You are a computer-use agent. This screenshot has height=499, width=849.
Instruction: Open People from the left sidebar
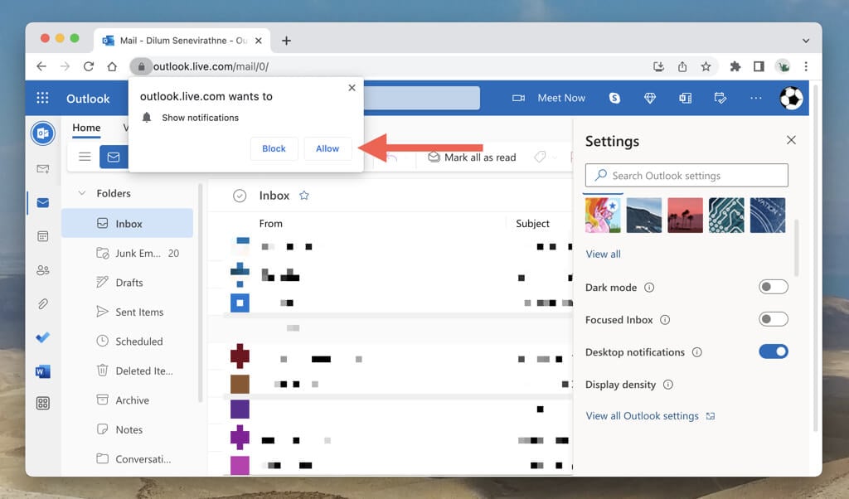coord(43,270)
